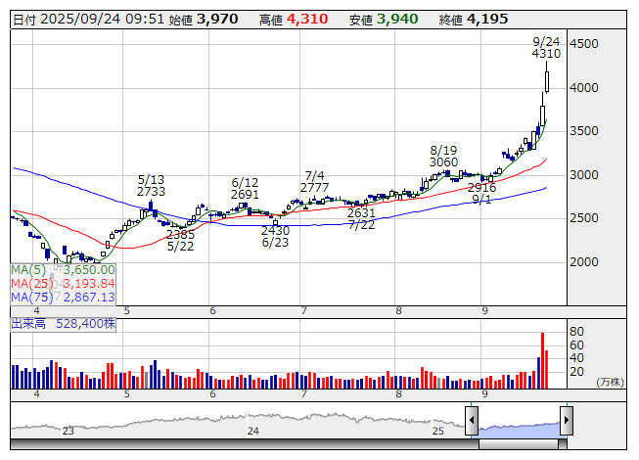639x460 pixels.
Task: Click the 9/24 4310 high price label
Action: (546, 48)
